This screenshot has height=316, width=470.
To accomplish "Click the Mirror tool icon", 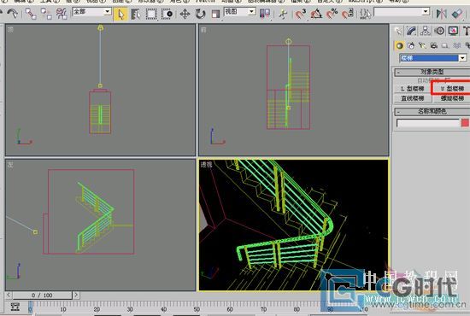I will click(x=441, y=14).
